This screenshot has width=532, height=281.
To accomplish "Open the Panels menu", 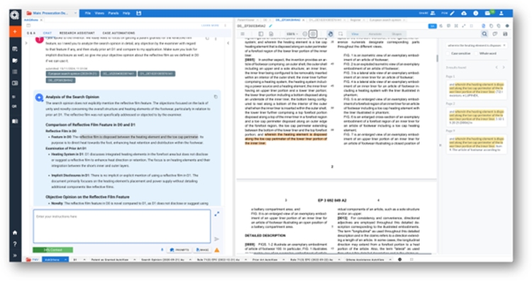I will tap(113, 13).
